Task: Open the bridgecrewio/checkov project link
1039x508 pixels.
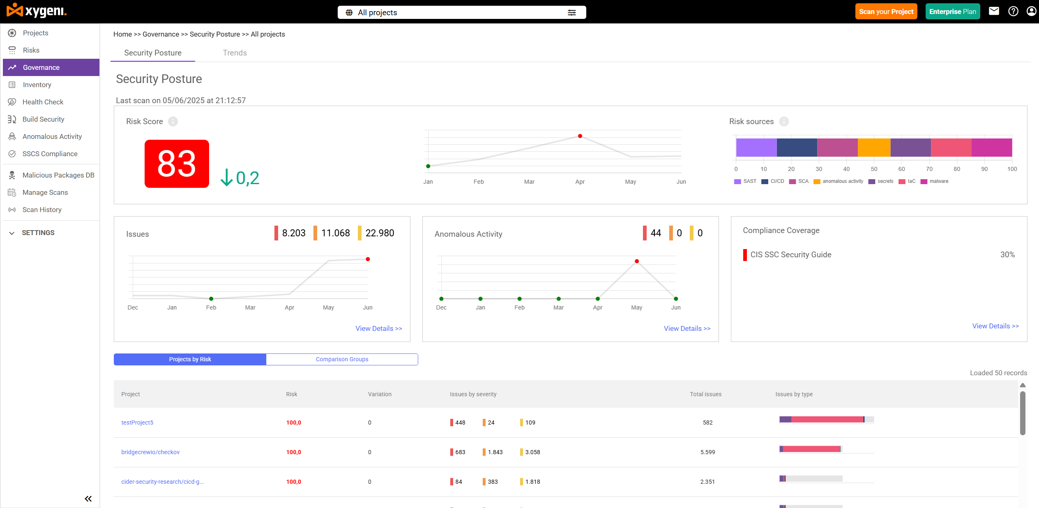Action: [x=150, y=452]
